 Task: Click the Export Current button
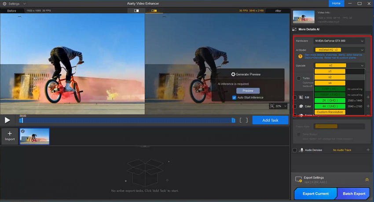[315, 194]
